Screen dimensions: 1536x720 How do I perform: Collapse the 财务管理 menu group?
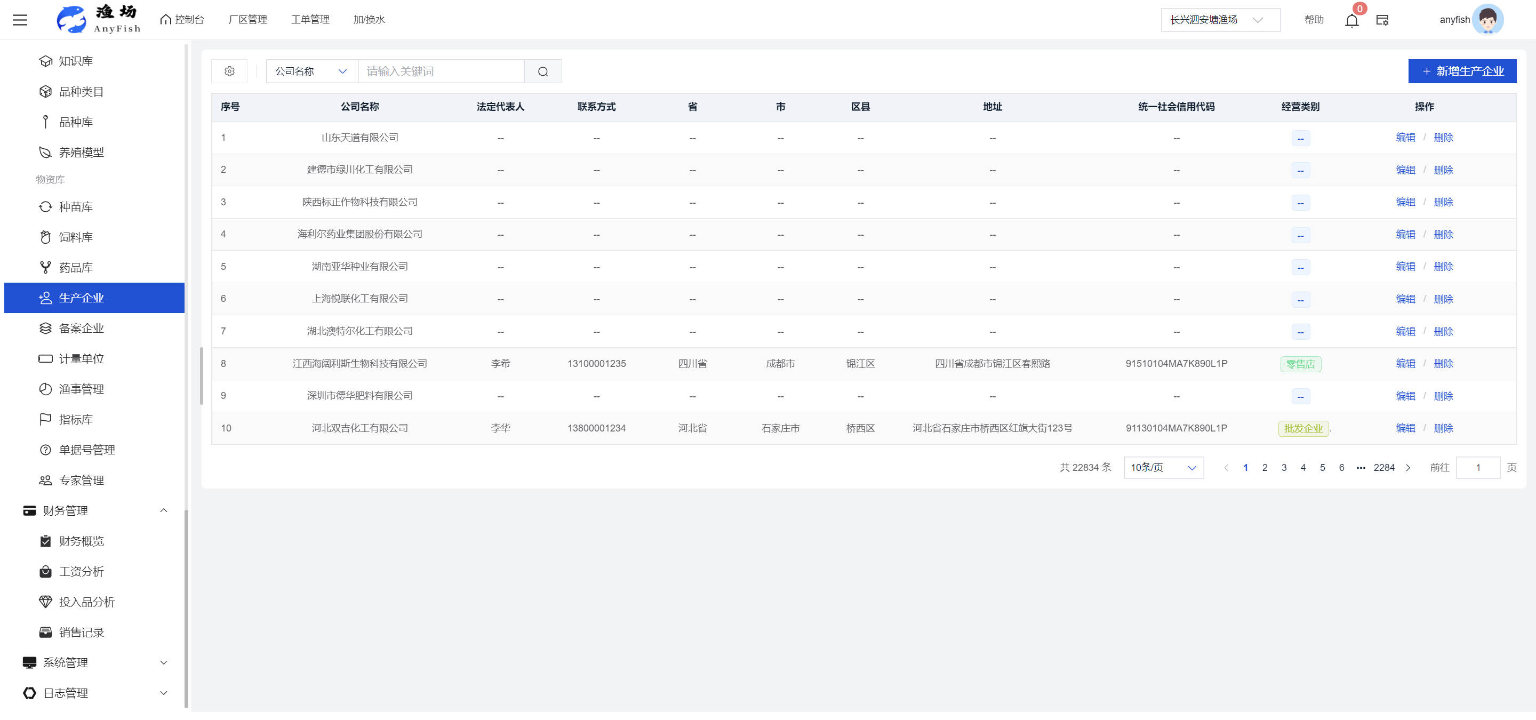(163, 511)
